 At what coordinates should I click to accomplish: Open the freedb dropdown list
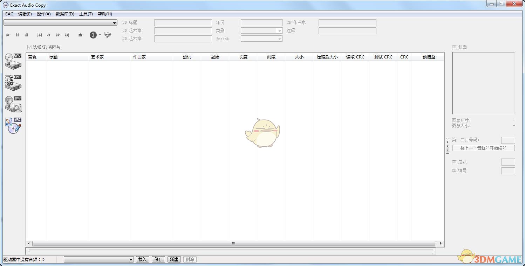pos(262,39)
